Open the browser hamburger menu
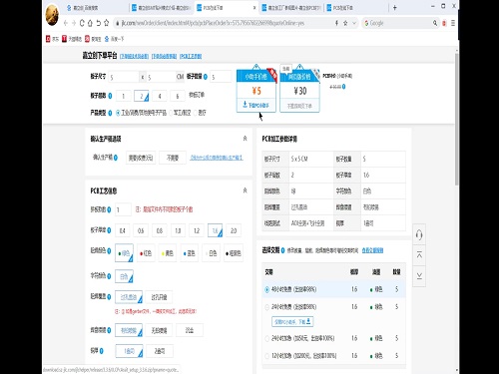 pos(453,23)
